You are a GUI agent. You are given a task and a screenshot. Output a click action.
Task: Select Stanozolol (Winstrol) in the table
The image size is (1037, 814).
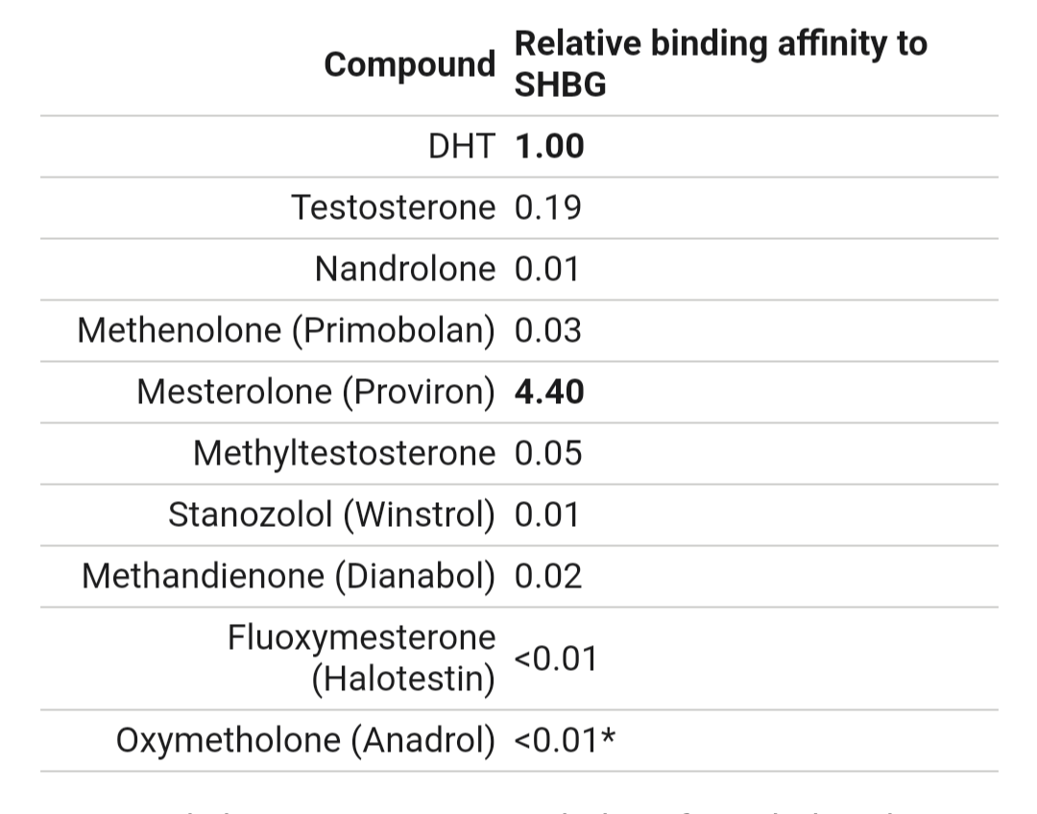331,515
